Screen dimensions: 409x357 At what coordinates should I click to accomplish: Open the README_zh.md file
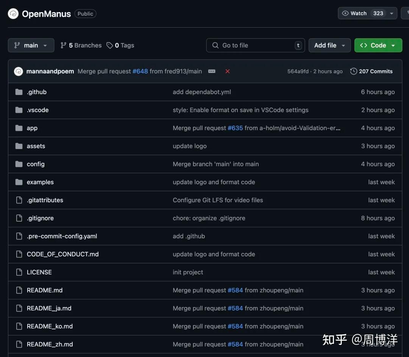50,345
